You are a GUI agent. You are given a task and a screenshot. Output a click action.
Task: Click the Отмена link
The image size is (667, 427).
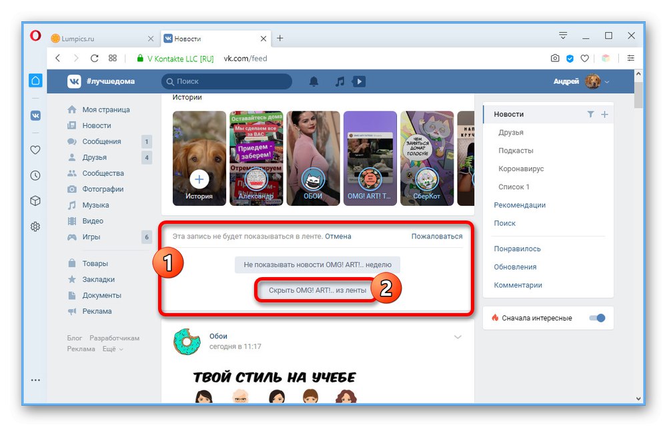tap(338, 236)
